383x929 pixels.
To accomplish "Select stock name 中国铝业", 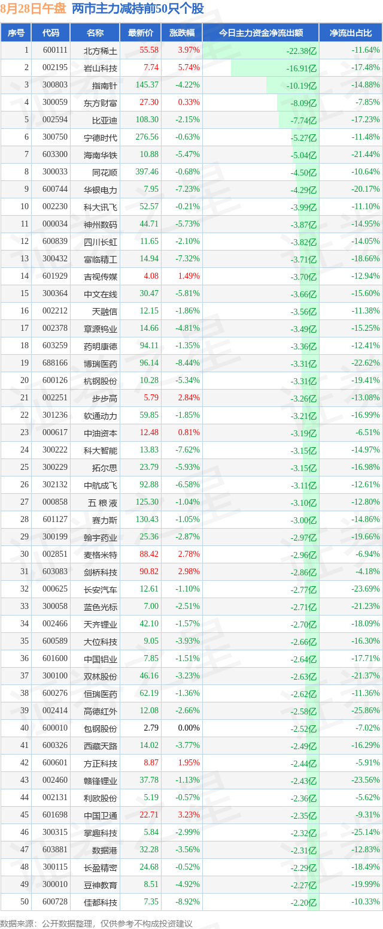I will click(101, 659).
